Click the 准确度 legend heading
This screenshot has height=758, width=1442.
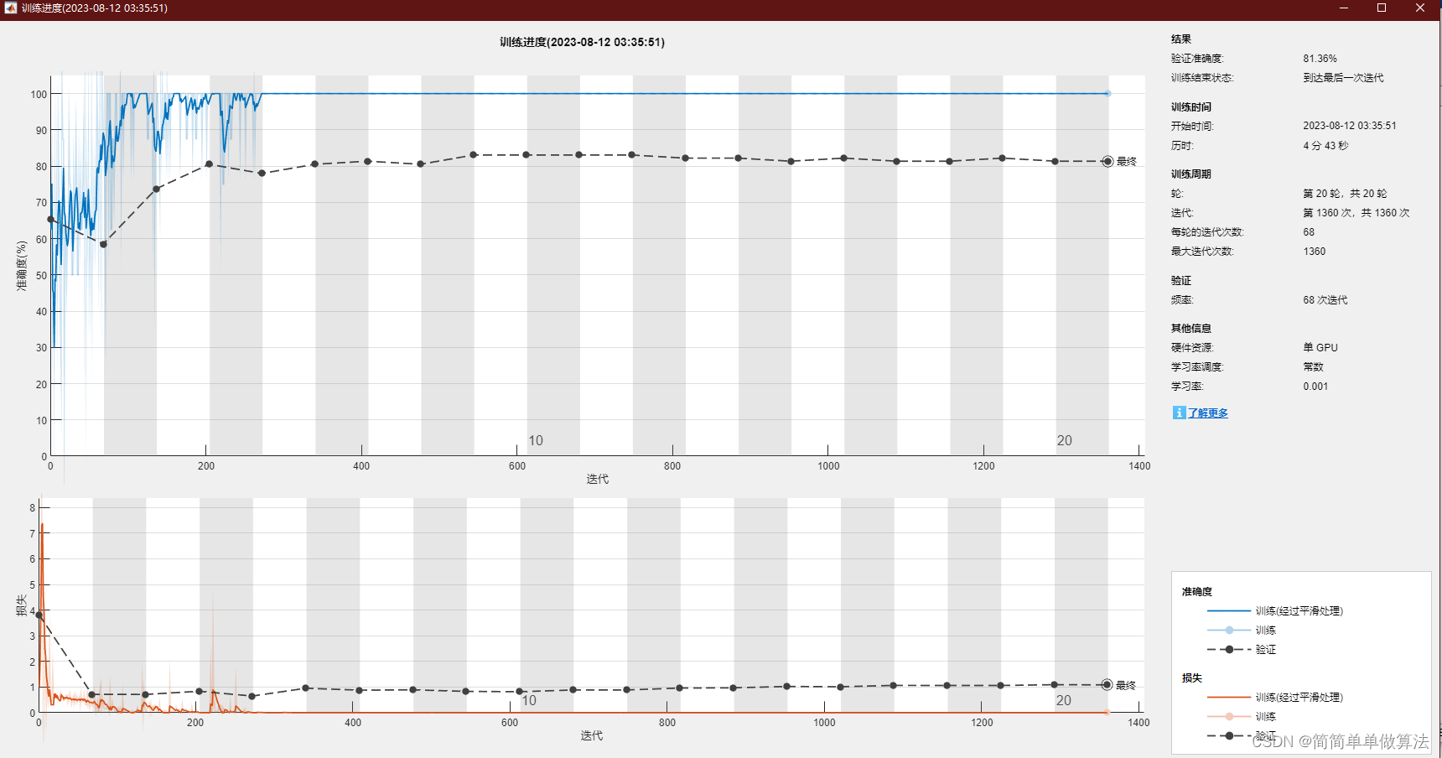point(1197,592)
